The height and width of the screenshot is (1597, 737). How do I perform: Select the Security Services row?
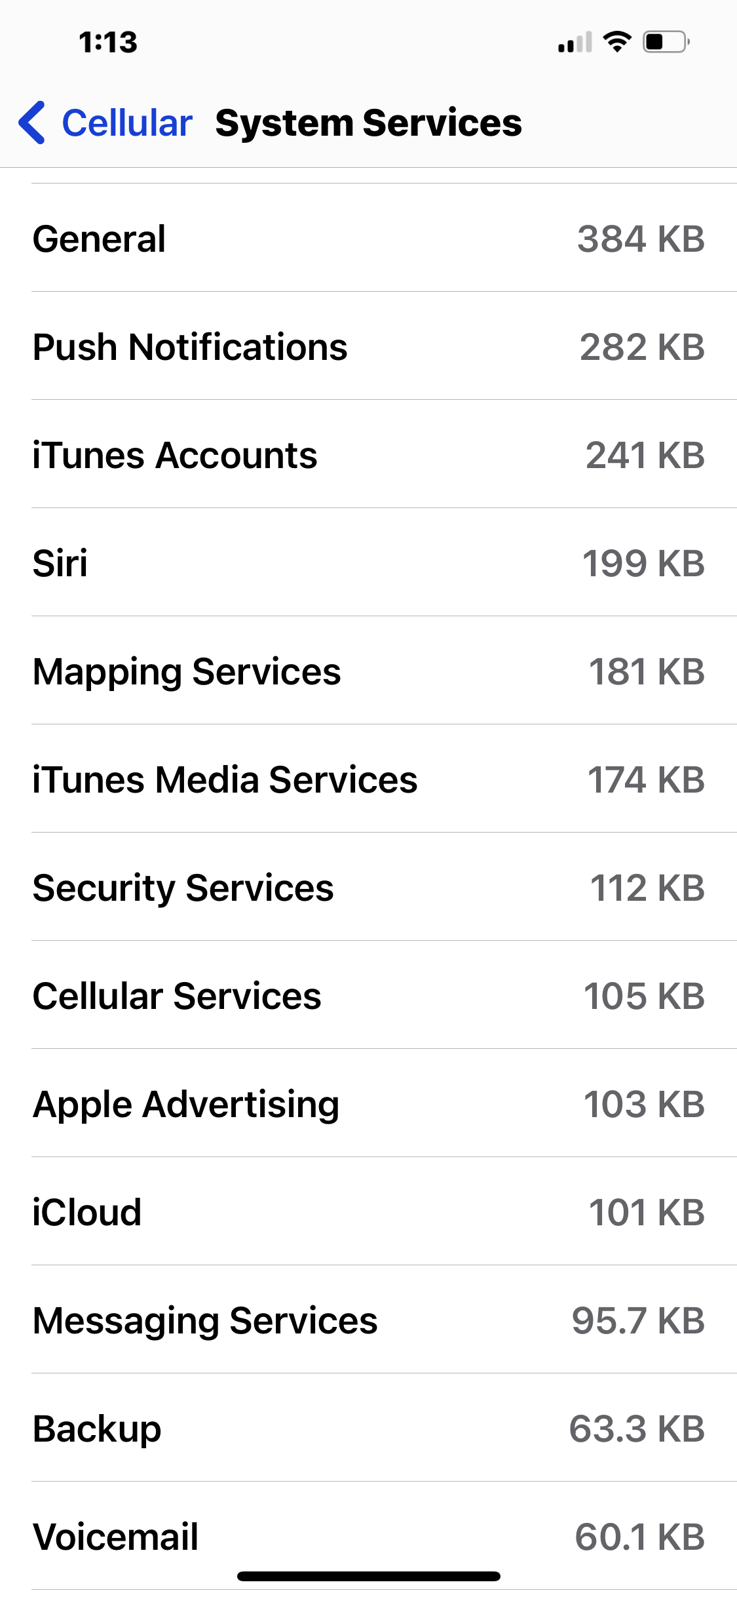click(368, 888)
